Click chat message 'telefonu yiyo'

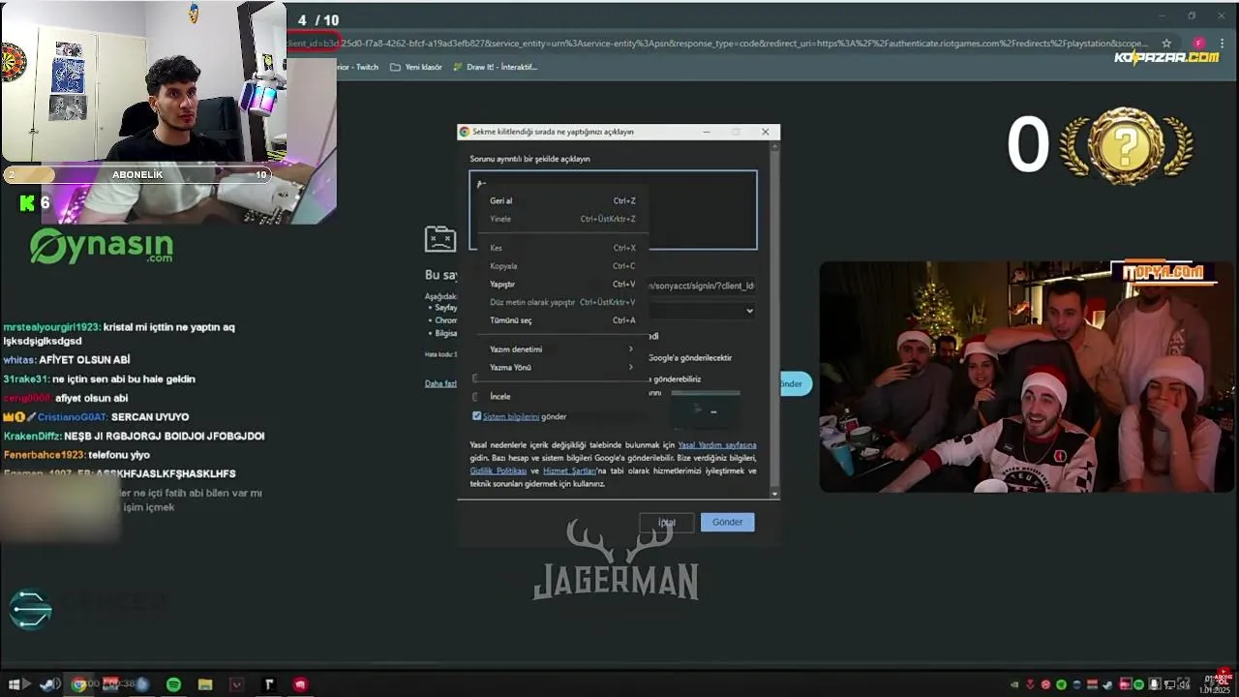click(x=119, y=455)
